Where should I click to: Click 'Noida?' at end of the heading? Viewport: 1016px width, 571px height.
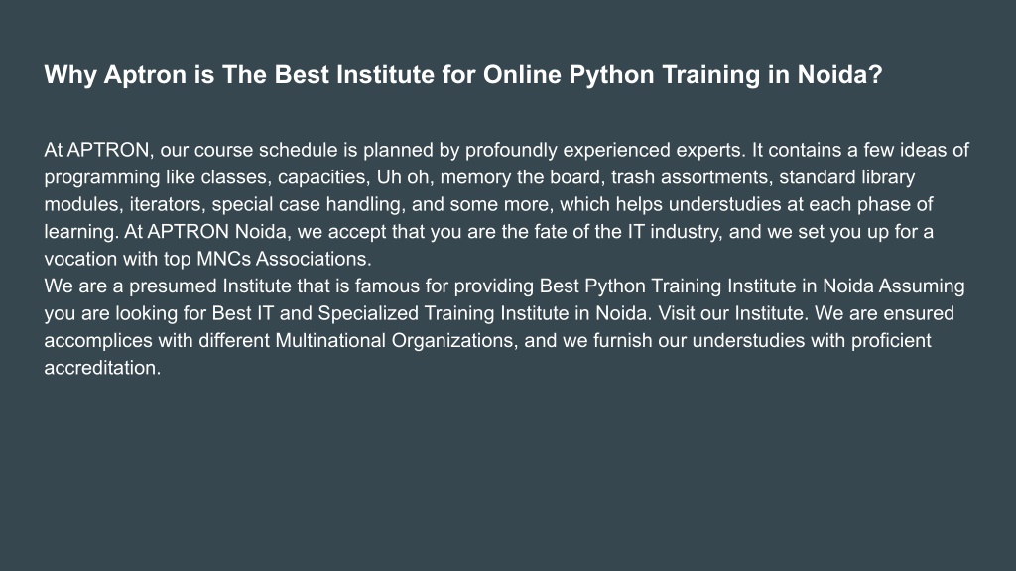839,75
